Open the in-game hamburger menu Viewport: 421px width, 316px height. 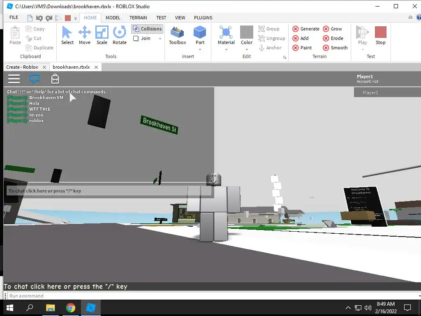pyautogui.click(x=14, y=79)
